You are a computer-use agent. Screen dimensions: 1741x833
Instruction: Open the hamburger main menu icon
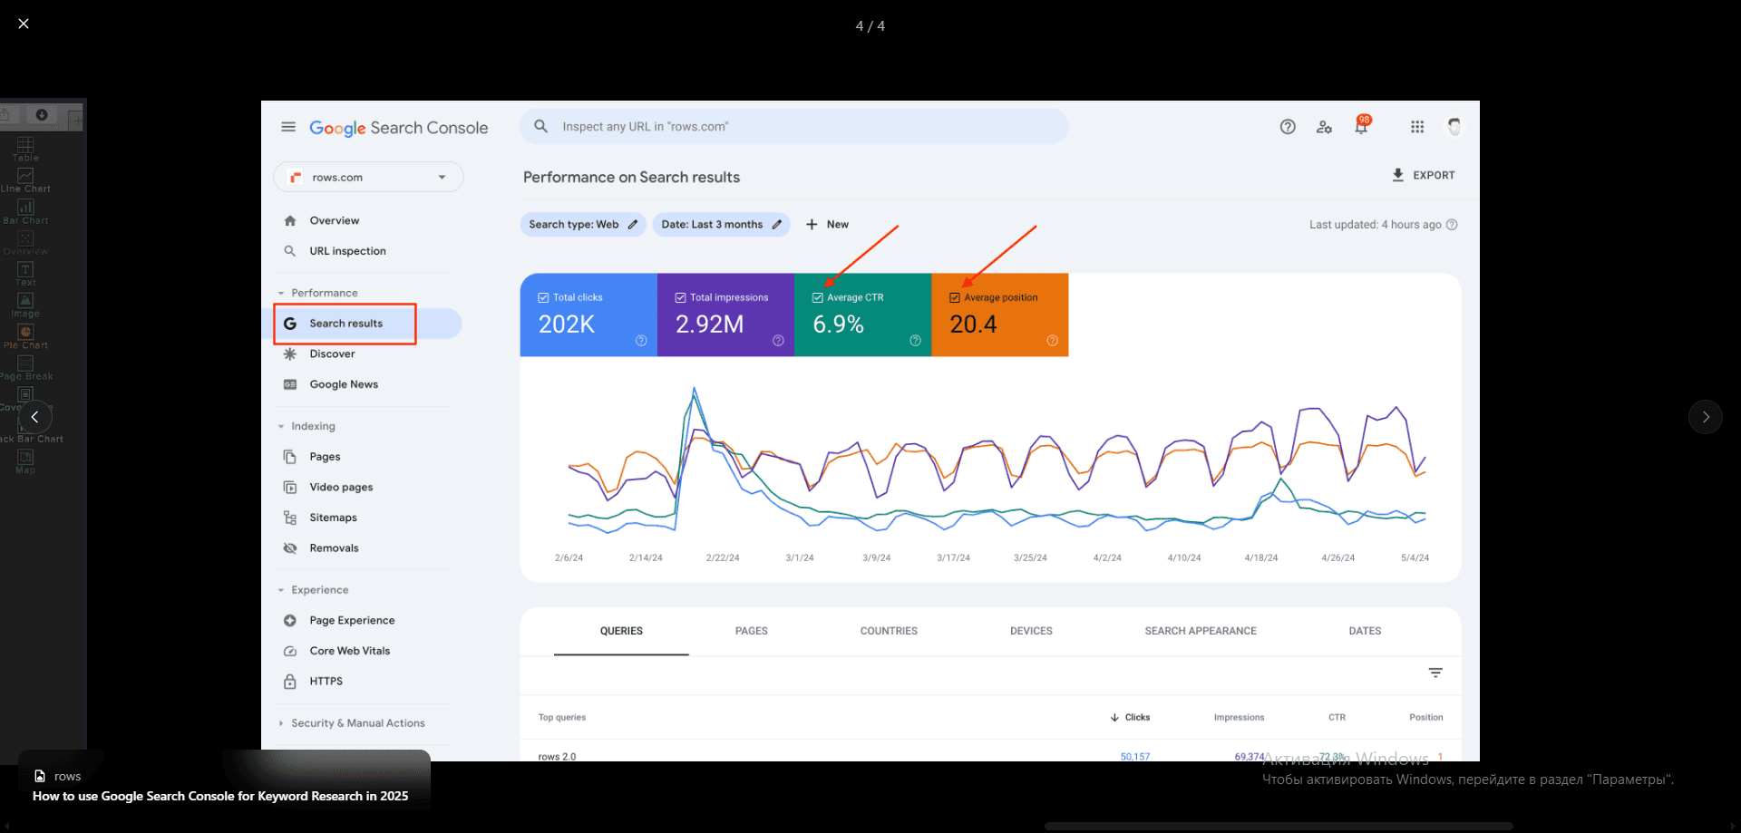tap(288, 127)
